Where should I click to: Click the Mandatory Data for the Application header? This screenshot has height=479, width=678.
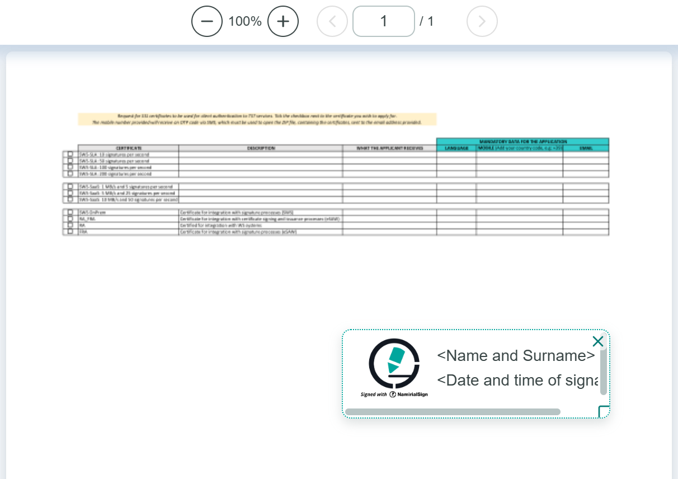coord(522,142)
